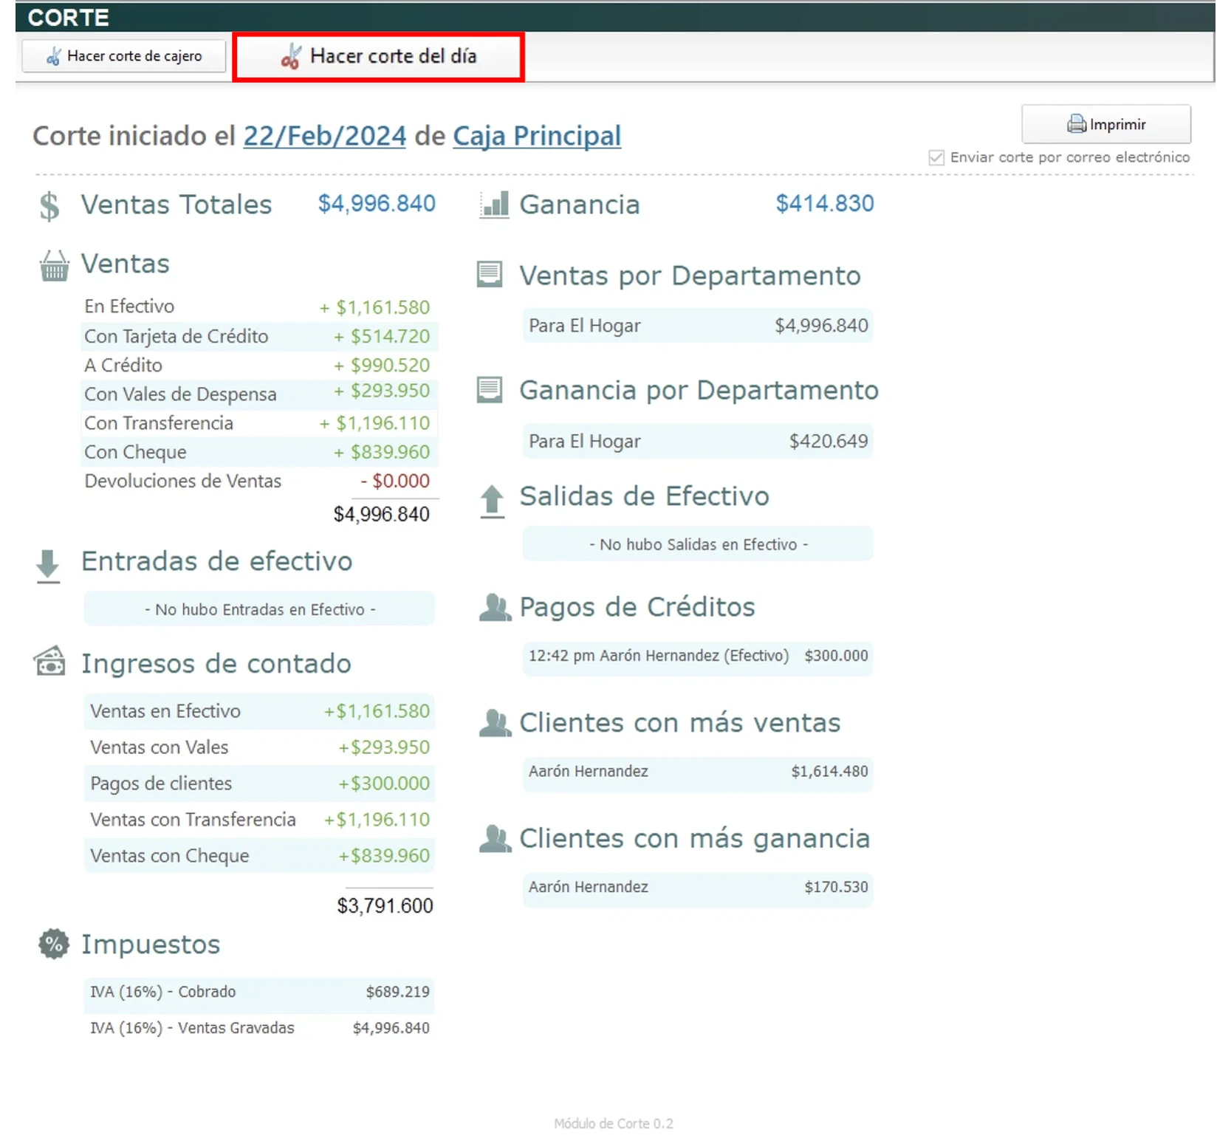The image size is (1231, 1138).
Task: Click the percent badge icon beside Impuestos
Action: [x=53, y=944]
